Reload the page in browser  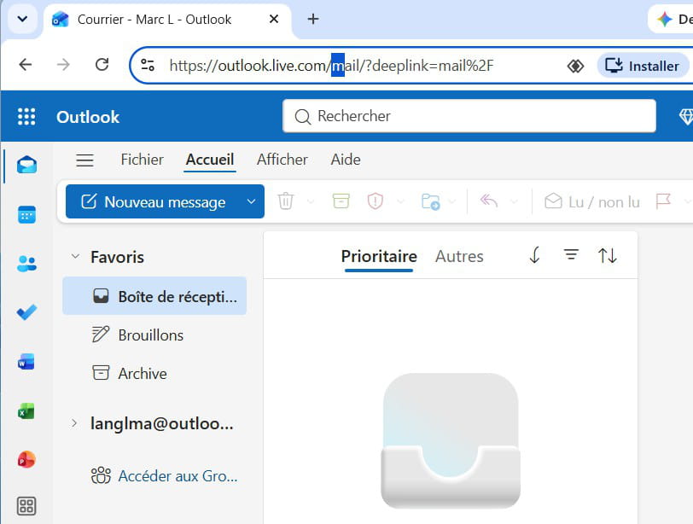click(102, 65)
